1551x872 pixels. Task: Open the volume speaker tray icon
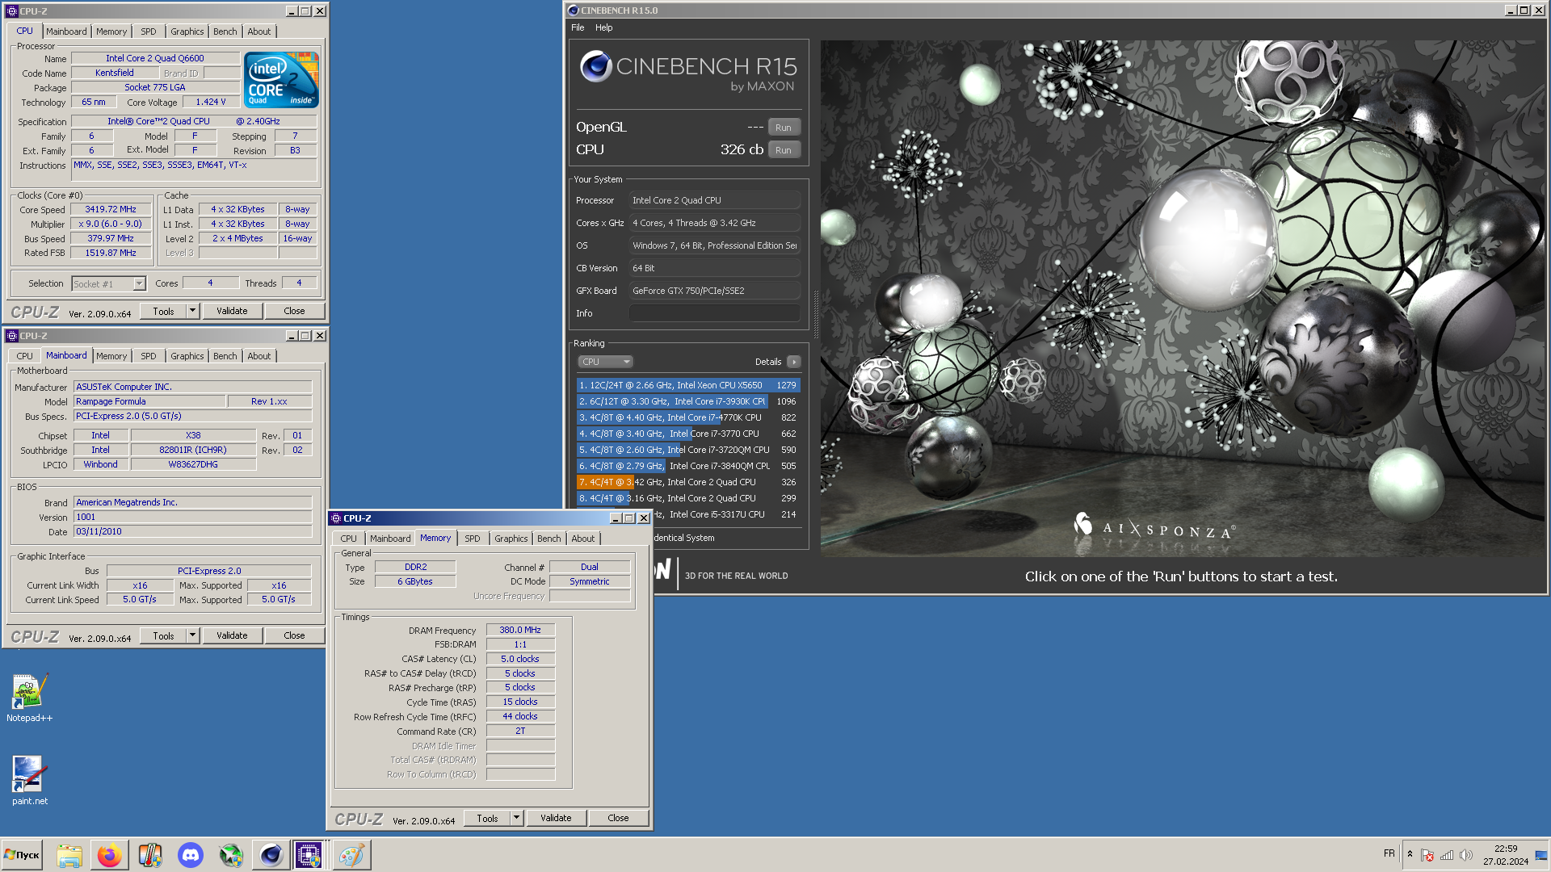tap(1466, 855)
